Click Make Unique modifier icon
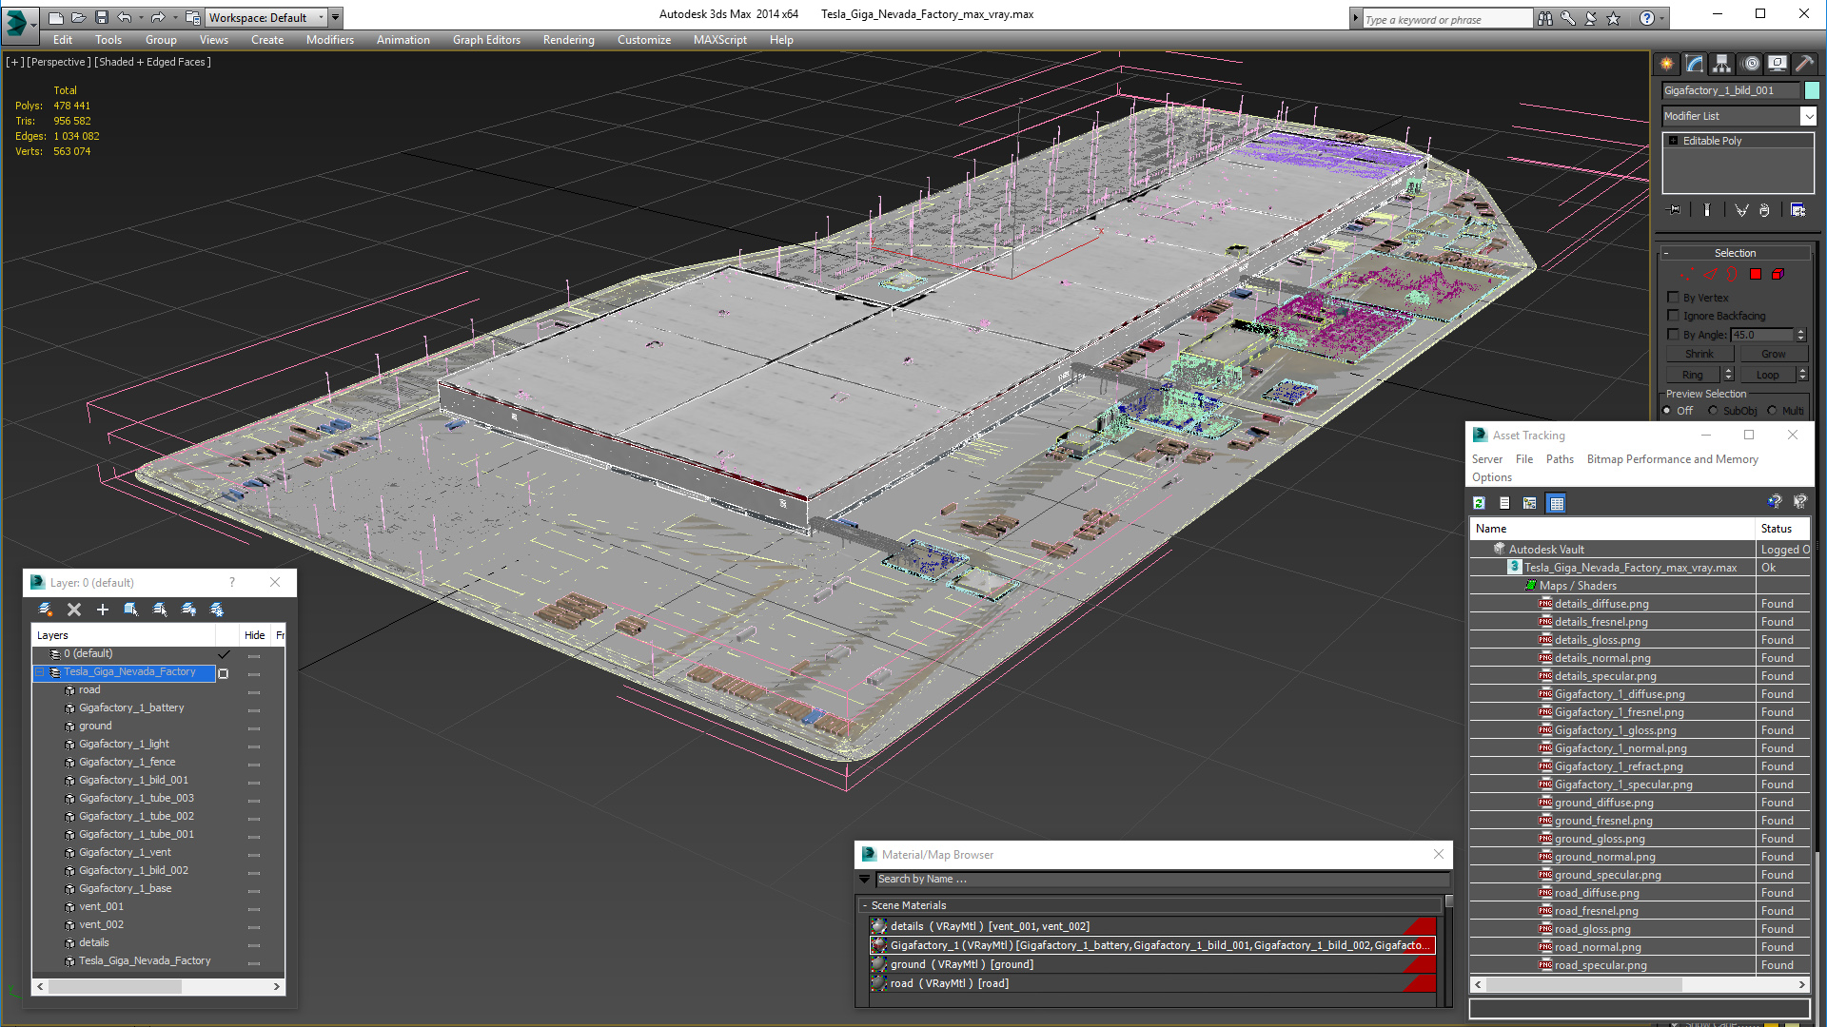The image size is (1827, 1027). 1741,210
